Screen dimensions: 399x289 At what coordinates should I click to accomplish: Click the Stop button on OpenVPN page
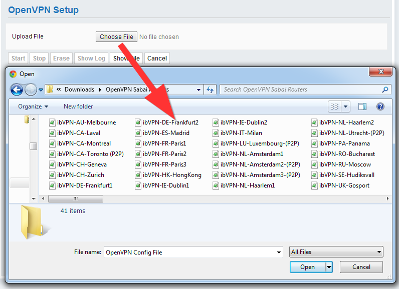click(39, 58)
